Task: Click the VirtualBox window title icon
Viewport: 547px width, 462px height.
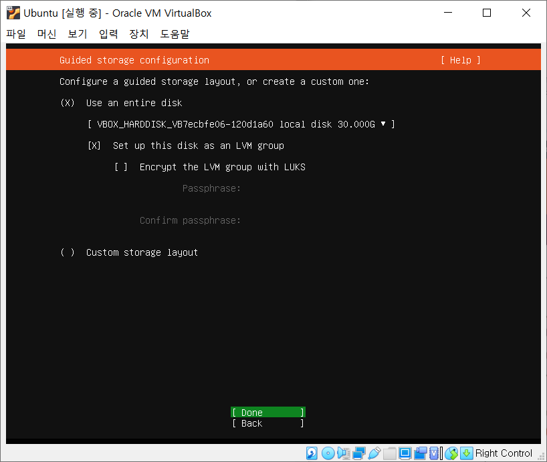Action: coord(13,13)
